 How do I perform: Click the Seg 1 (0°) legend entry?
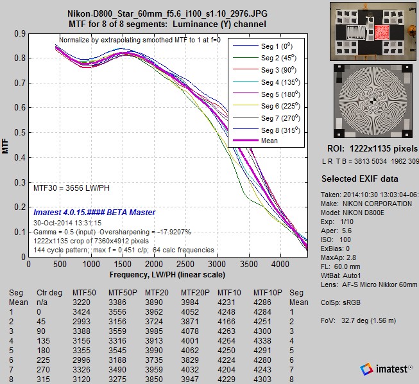click(x=262, y=46)
